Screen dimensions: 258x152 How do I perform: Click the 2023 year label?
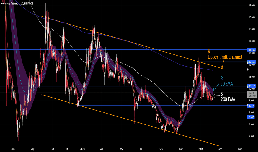click(x=82, y=149)
